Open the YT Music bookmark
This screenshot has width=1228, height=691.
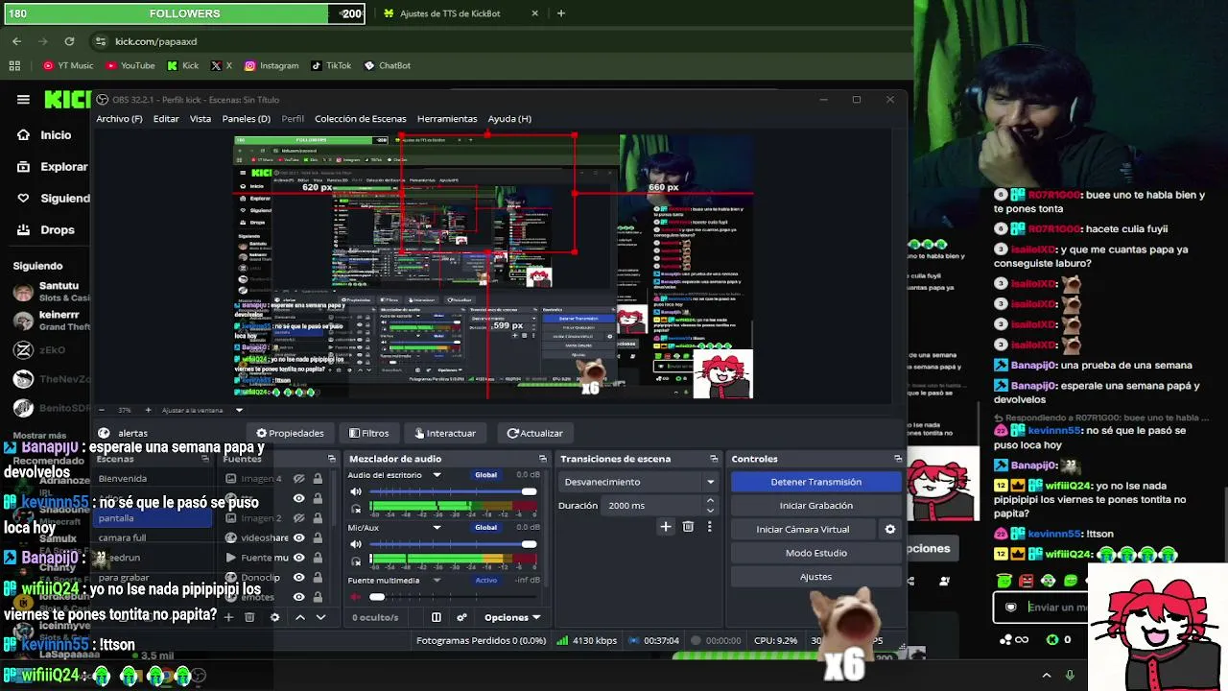pos(68,65)
